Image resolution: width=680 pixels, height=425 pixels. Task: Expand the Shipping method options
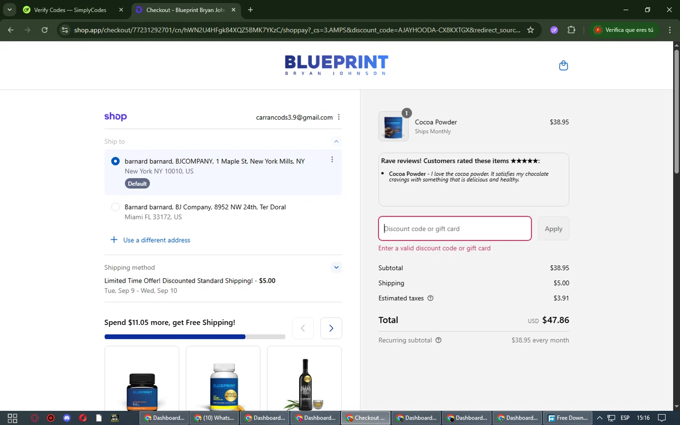(x=336, y=267)
